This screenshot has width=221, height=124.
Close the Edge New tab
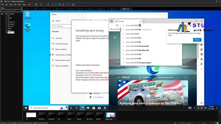click(140, 21)
